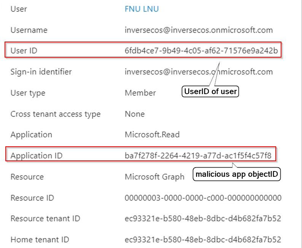The height and width of the screenshot is (248, 302).
Task: Click the Home tenant ID label
Action: (40, 240)
